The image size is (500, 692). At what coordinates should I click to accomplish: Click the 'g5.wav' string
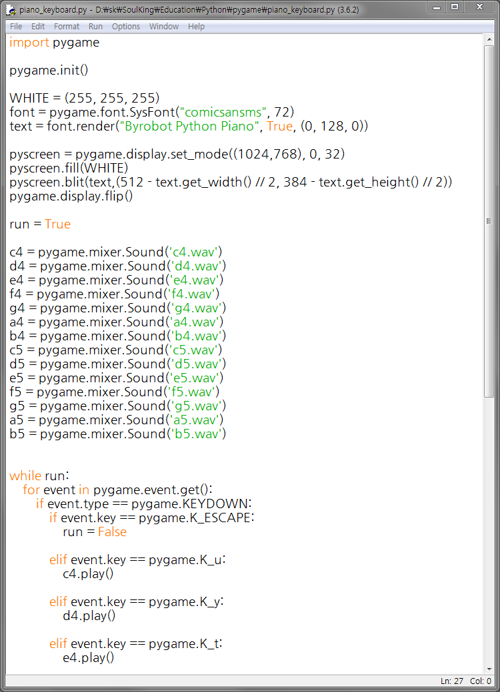click(196, 406)
